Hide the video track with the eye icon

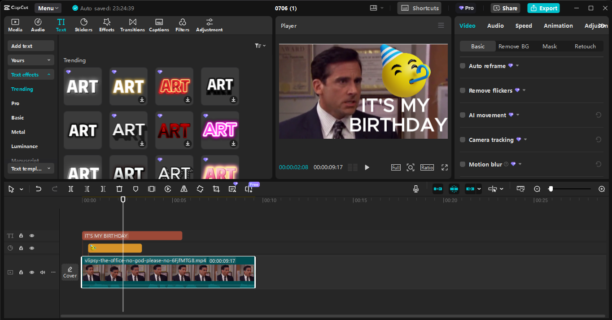(31, 272)
